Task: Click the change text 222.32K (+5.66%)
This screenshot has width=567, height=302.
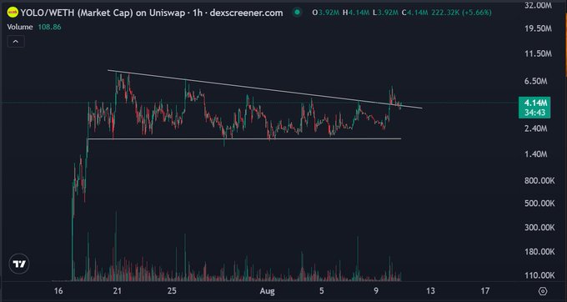Action: (461, 13)
